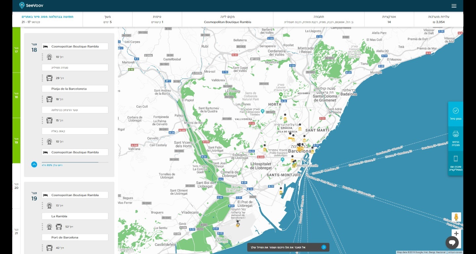Open the מקום לינה accommodation section
The height and width of the screenshot is (254, 476).
tap(227, 19)
